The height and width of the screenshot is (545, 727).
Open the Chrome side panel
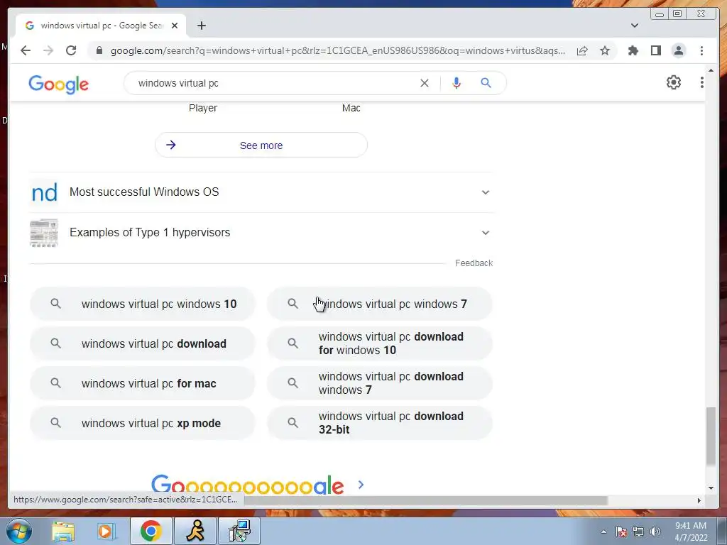point(655,50)
